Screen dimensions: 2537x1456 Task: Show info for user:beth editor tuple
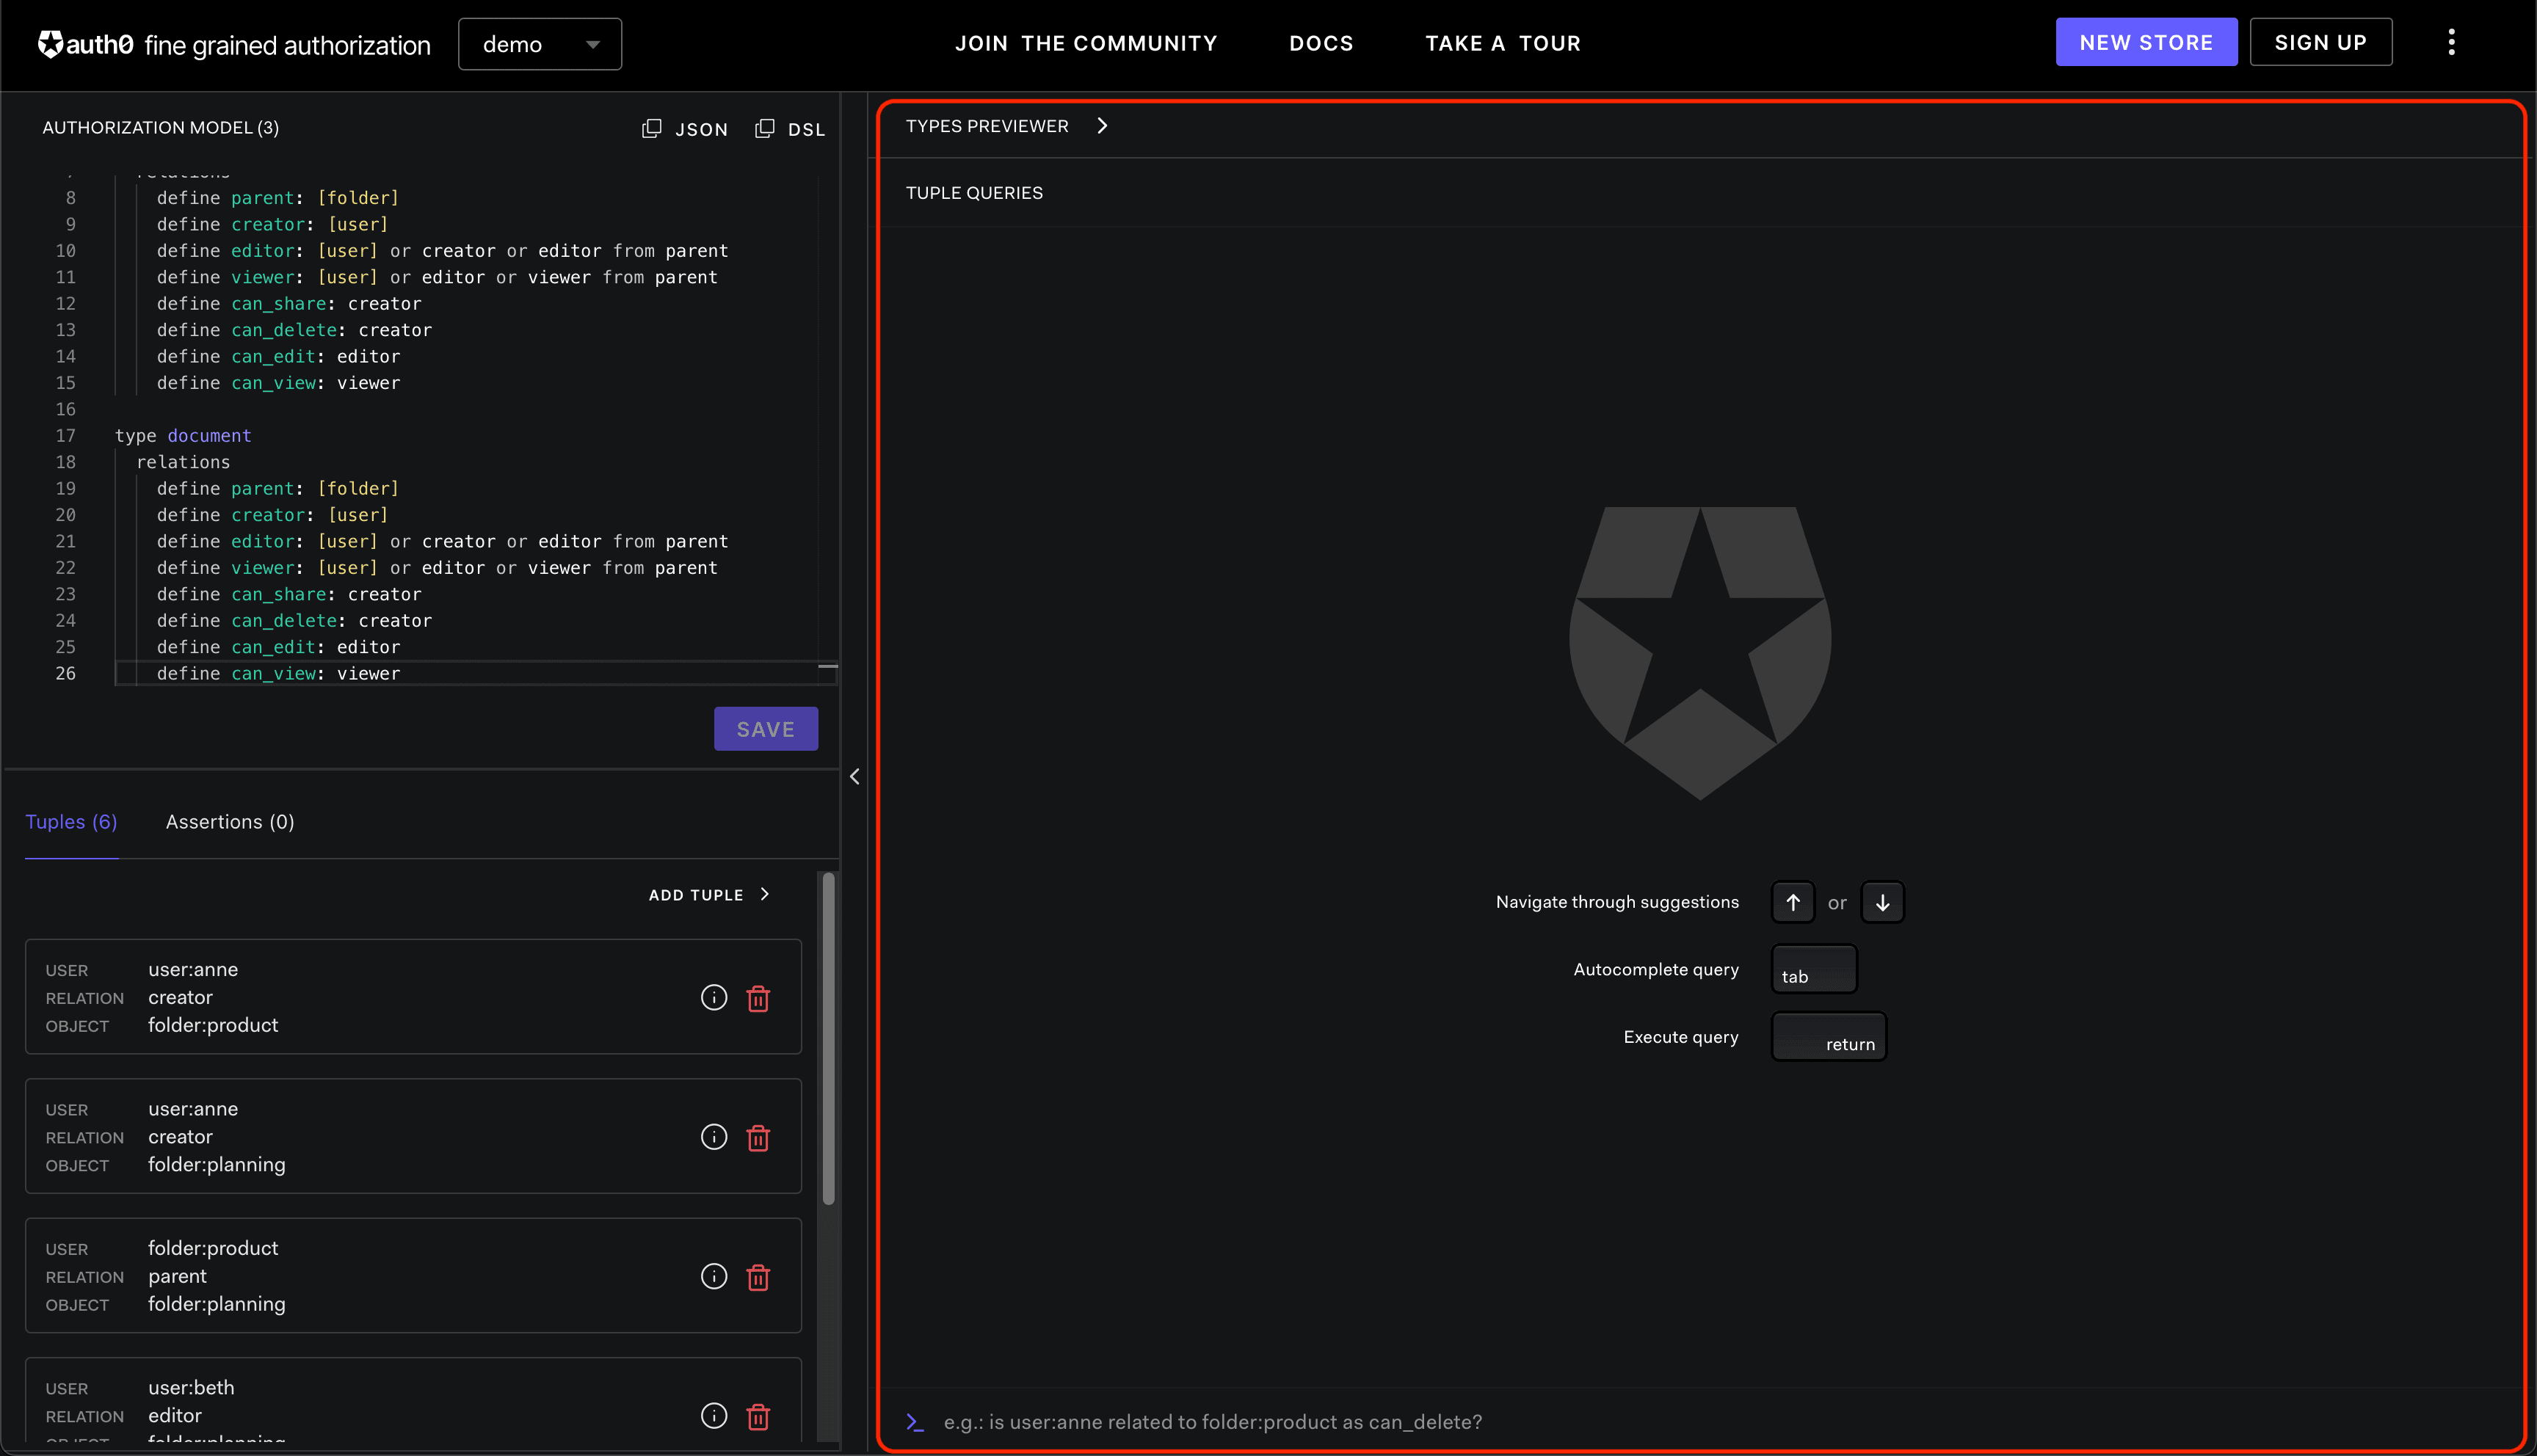(714, 1416)
